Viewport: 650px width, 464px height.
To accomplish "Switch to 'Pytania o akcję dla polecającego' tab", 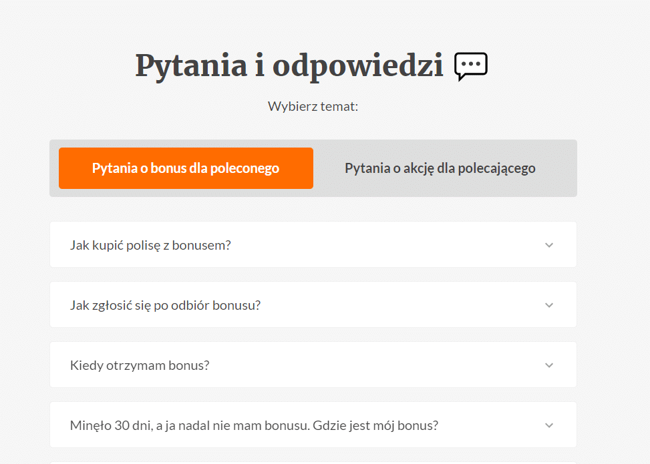I will tap(440, 168).
